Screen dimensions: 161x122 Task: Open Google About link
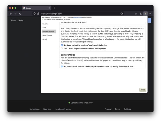(x=13, y=20)
